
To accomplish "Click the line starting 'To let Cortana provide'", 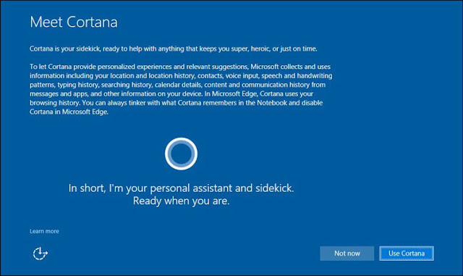I will 180,67.
